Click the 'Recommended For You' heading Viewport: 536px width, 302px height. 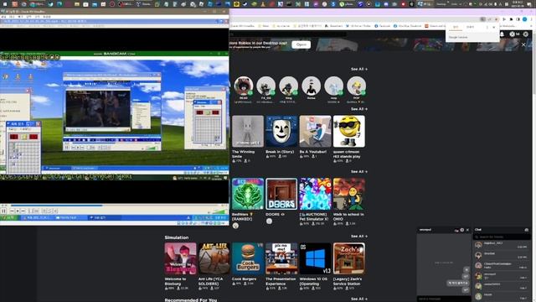click(x=191, y=300)
